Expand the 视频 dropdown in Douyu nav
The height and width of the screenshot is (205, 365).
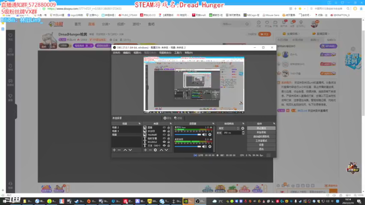click(121, 24)
